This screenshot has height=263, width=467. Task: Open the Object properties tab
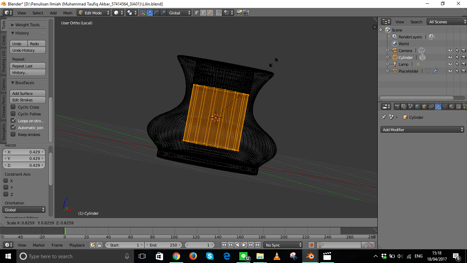[424, 107]
